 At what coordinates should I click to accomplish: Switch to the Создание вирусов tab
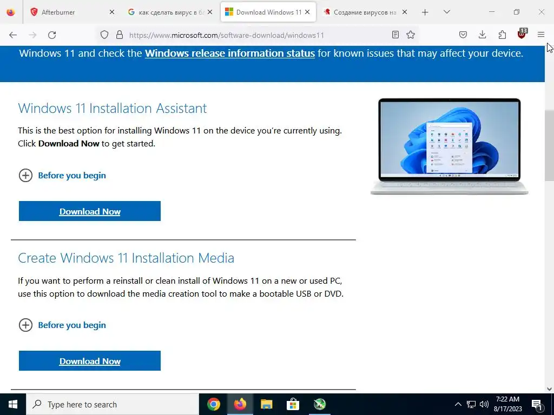[x=366, y=12]
